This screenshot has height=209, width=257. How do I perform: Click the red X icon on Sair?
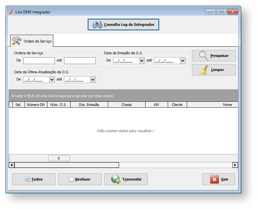(214, 179)
